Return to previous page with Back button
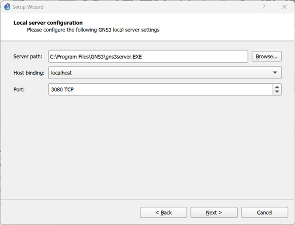295x225 pixels. point(164,212)
